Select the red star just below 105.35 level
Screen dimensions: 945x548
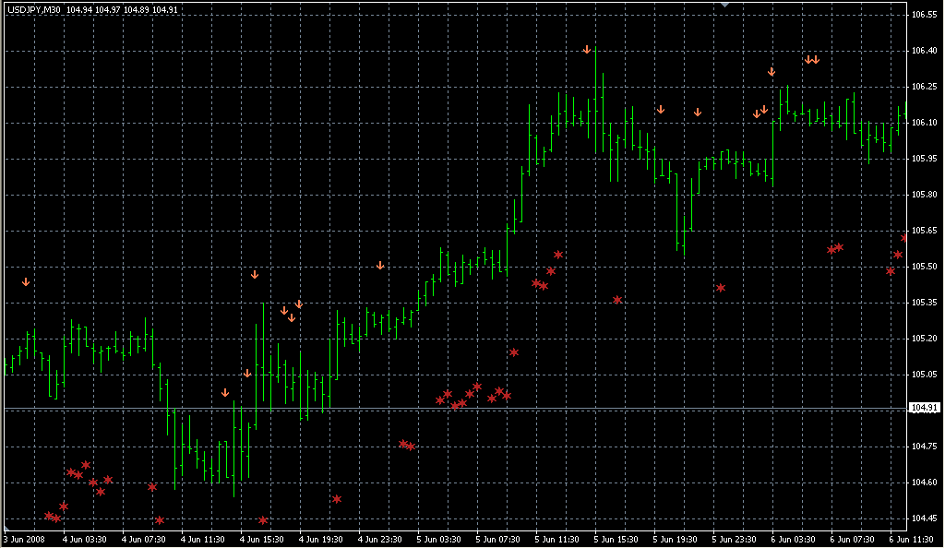click(617, 300)
